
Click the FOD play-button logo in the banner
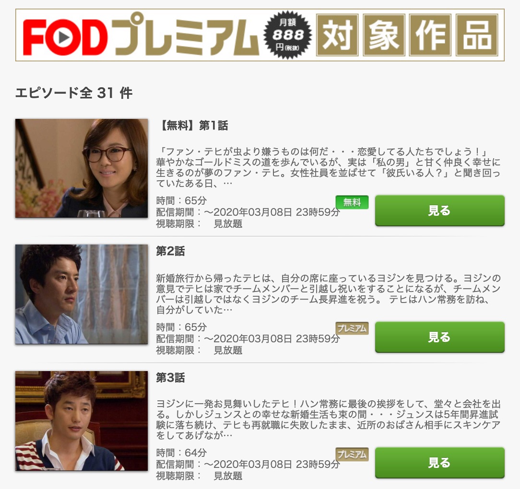[65, 37]
